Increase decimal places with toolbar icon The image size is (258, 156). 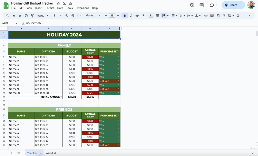point(73,15)
